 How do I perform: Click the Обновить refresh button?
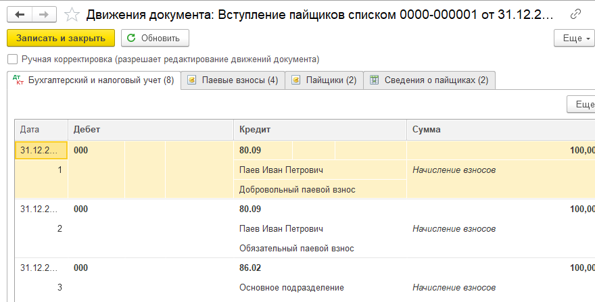click(155, 38)
